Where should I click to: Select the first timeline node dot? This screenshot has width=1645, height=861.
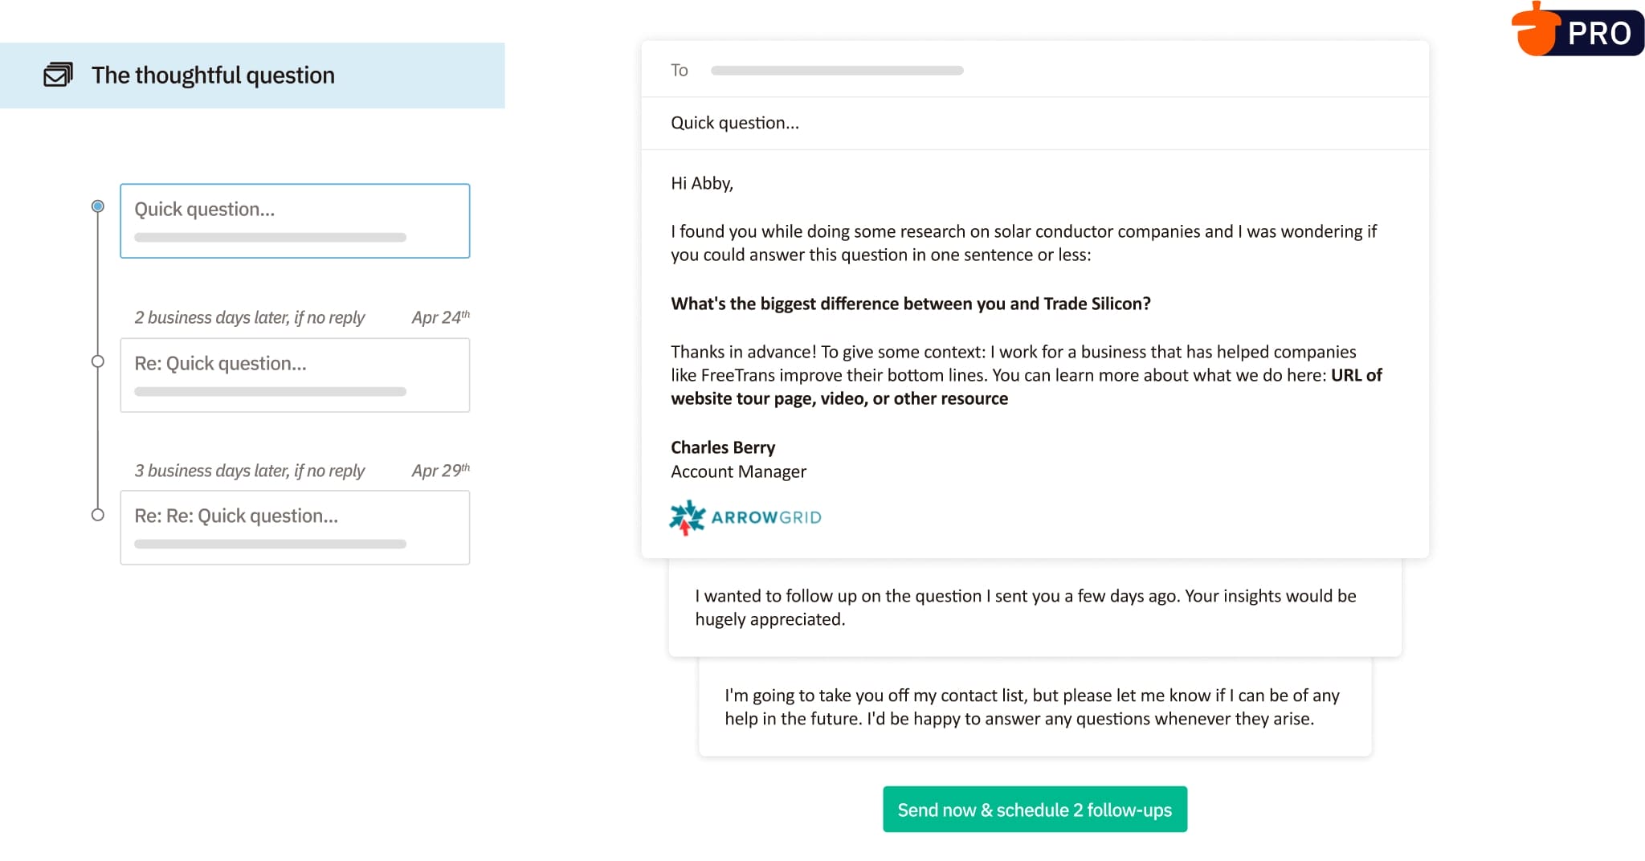[x=98, y=206]
